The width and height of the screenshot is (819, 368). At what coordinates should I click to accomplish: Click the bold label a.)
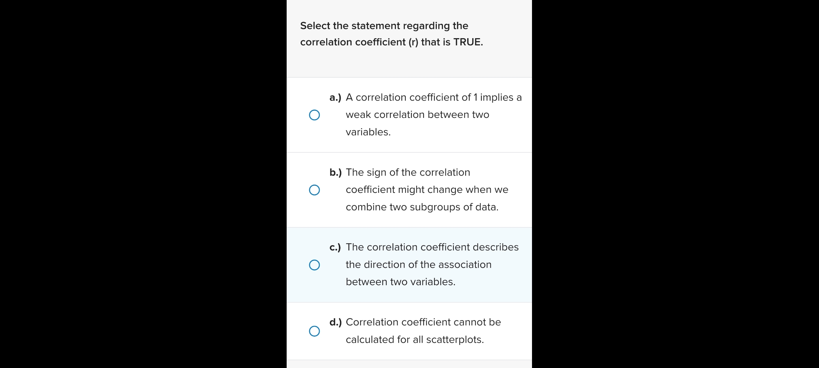(336, 97)
